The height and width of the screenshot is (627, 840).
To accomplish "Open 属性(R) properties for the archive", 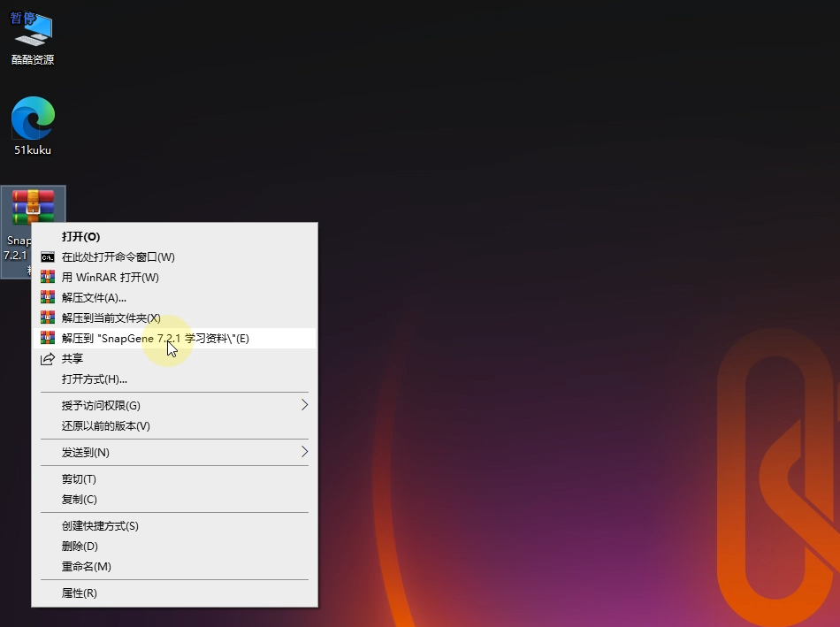I will coord(79,593).
